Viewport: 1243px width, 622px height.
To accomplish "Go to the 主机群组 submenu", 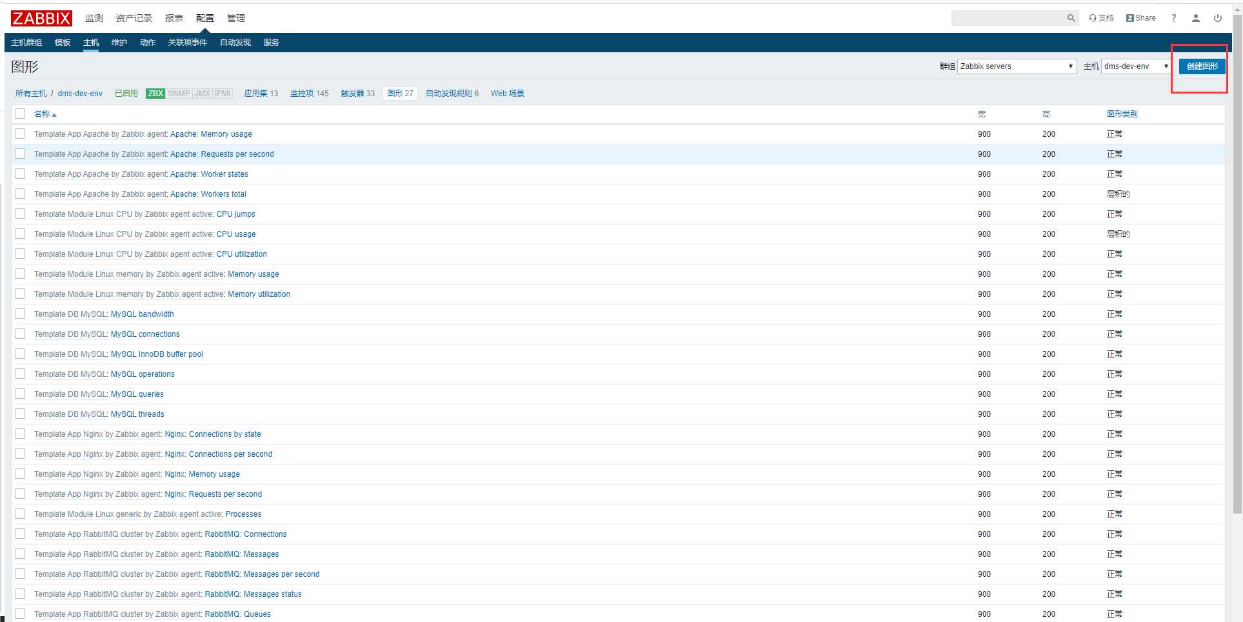I will coord(26,43).
